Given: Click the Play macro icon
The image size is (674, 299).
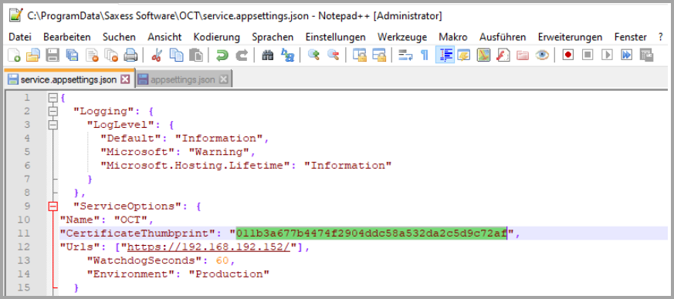Looking at the screenshot, I should pyautogui.click(x=607, y=55).
